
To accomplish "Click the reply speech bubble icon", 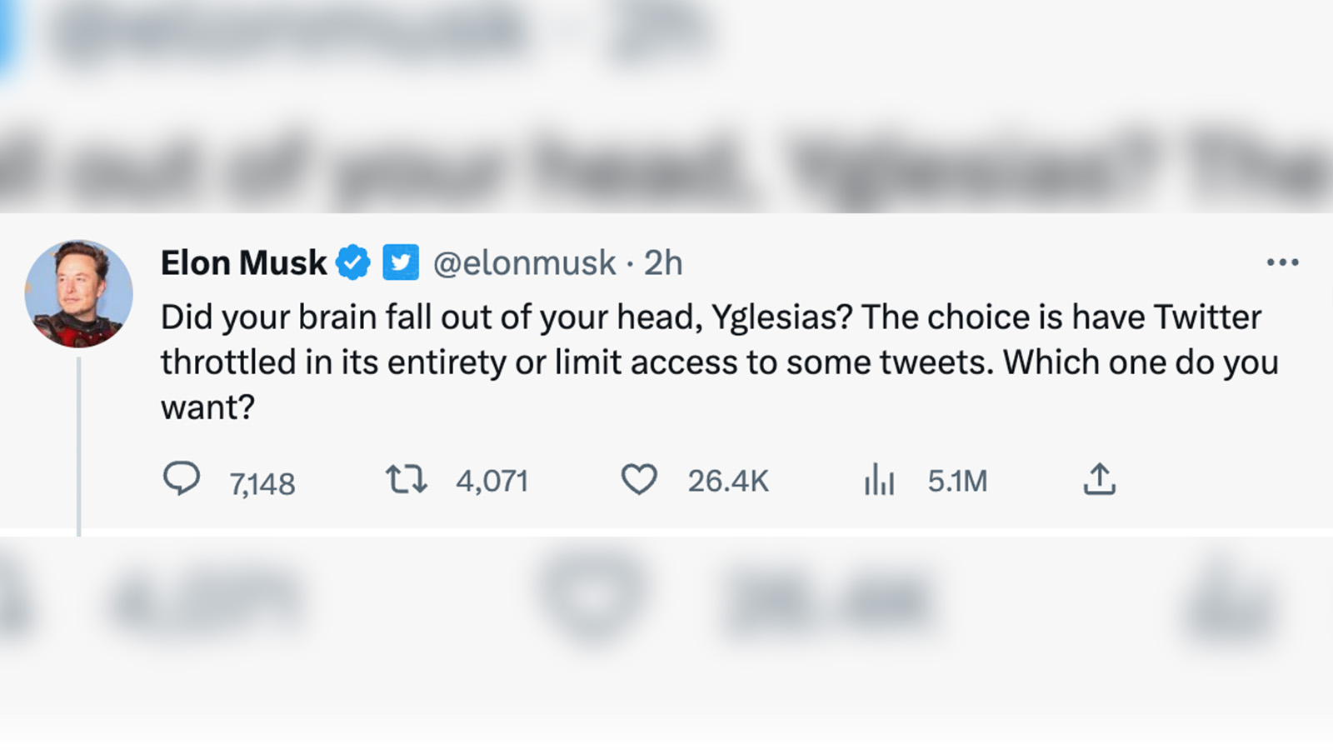I will (x=181, y=479).
